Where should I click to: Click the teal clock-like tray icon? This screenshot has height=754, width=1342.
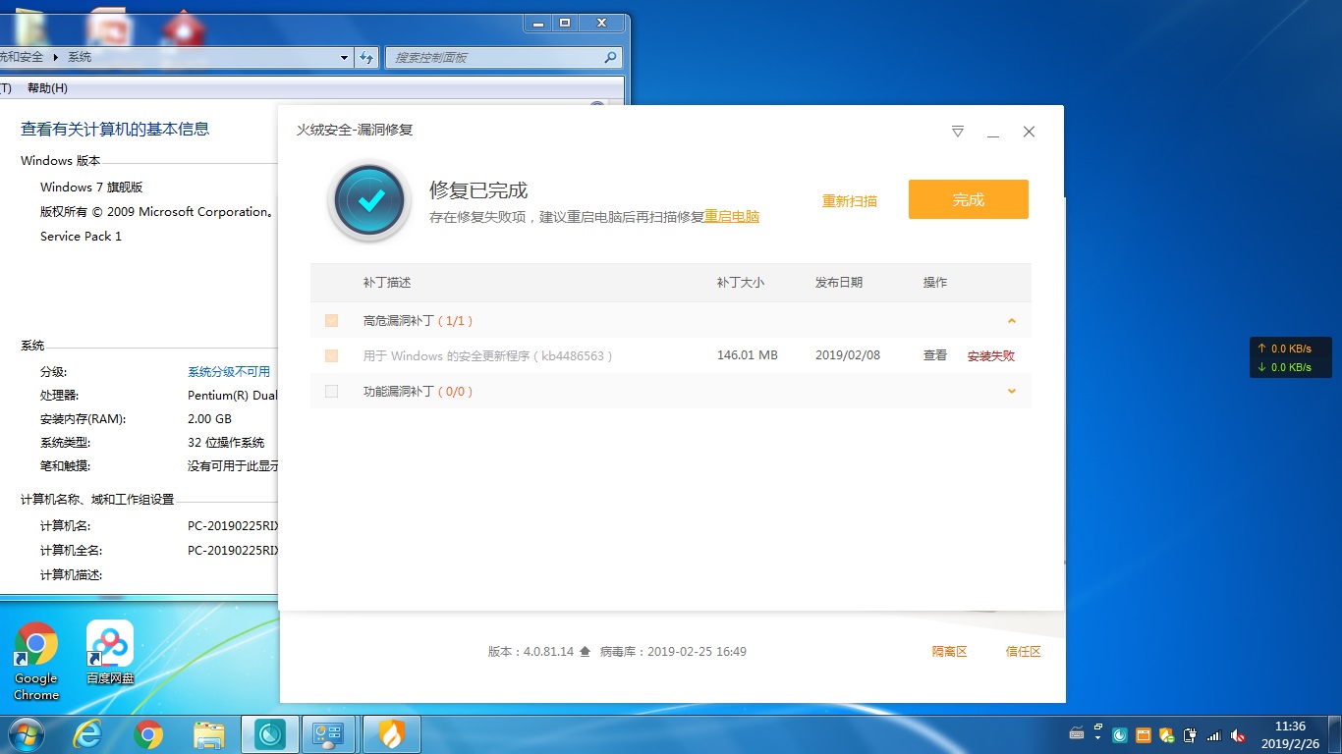pyautogui.click(x=1120, y=735)
